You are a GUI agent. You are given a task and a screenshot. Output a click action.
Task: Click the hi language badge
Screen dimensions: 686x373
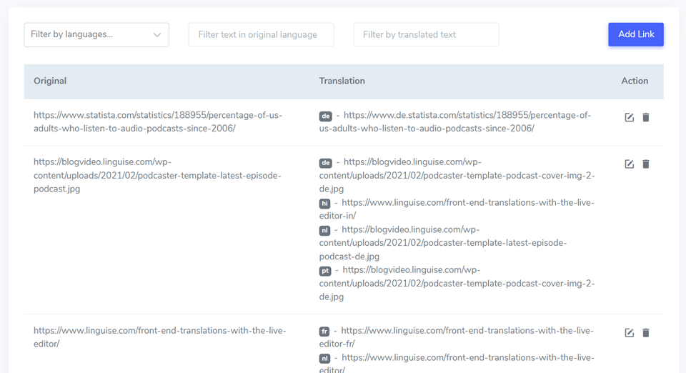point(324,204)
